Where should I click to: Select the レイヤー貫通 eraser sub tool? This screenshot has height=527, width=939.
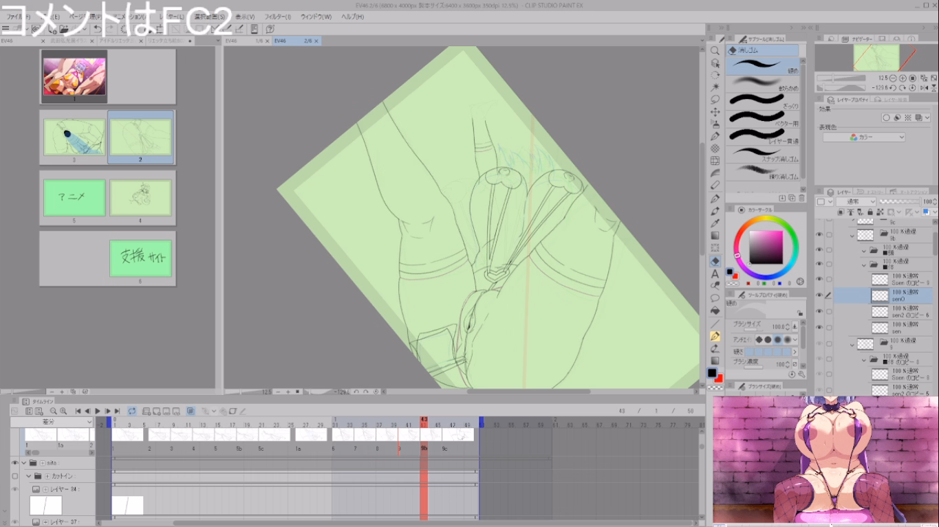764,136
